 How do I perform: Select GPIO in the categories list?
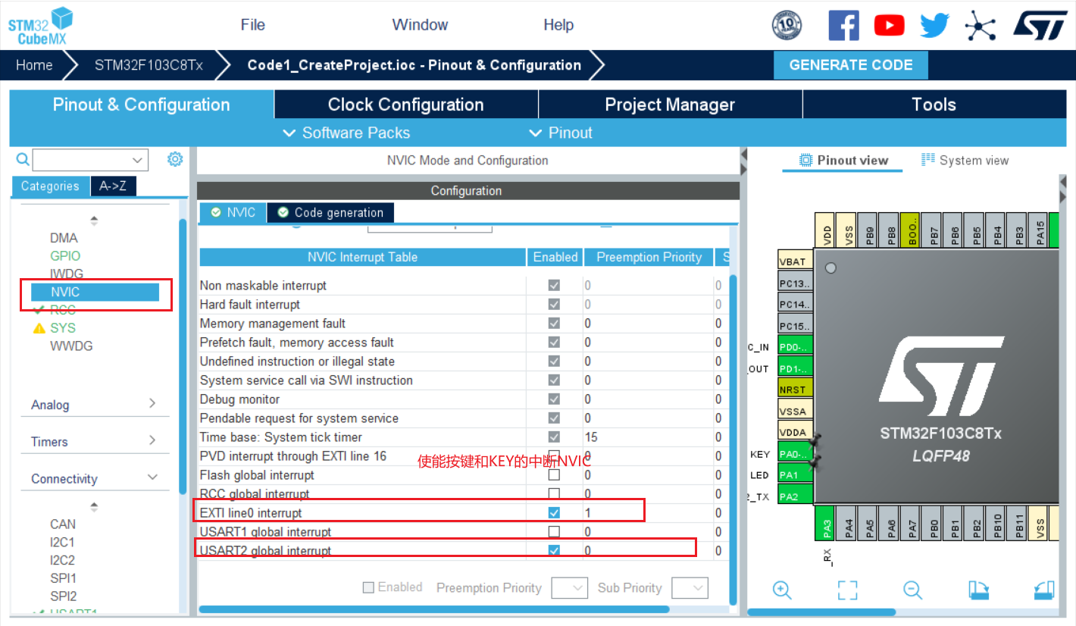pyautogui.click(x=65, y=255)
